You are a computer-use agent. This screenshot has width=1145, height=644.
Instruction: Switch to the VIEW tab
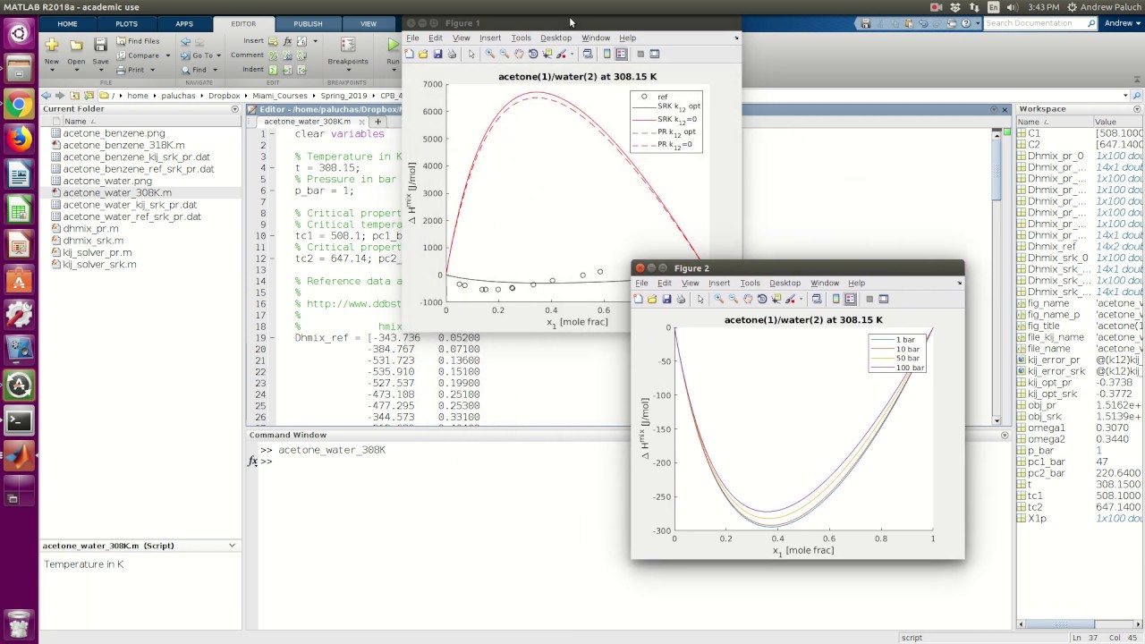(368, 24)
